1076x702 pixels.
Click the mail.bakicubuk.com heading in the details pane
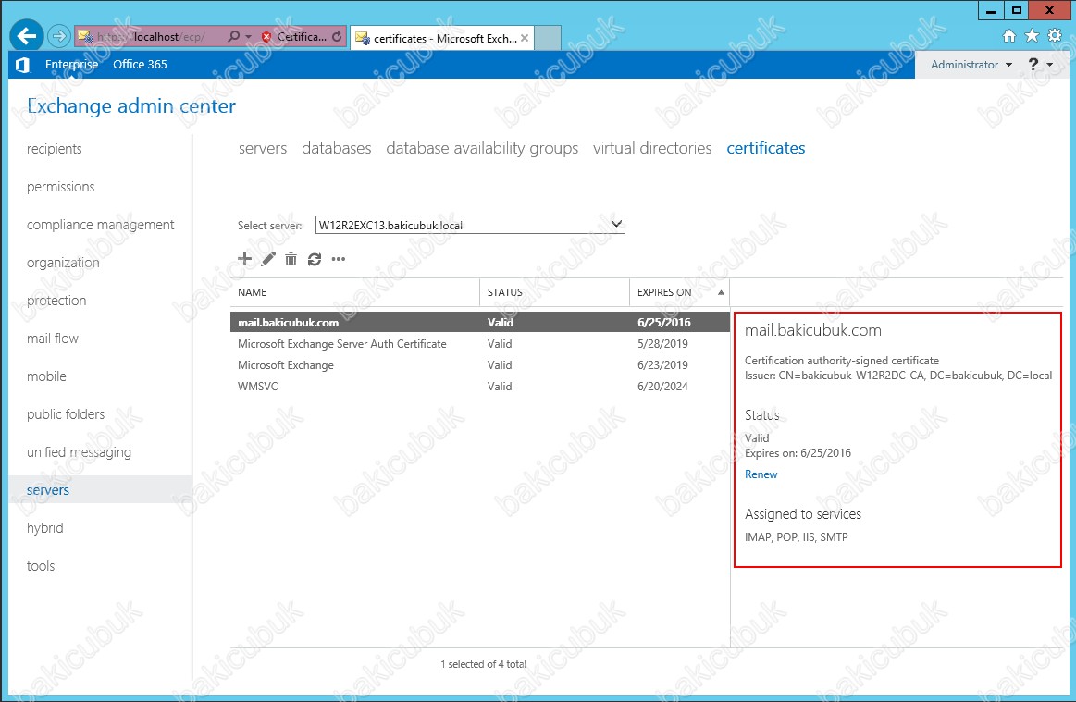[x=813, y=331]
